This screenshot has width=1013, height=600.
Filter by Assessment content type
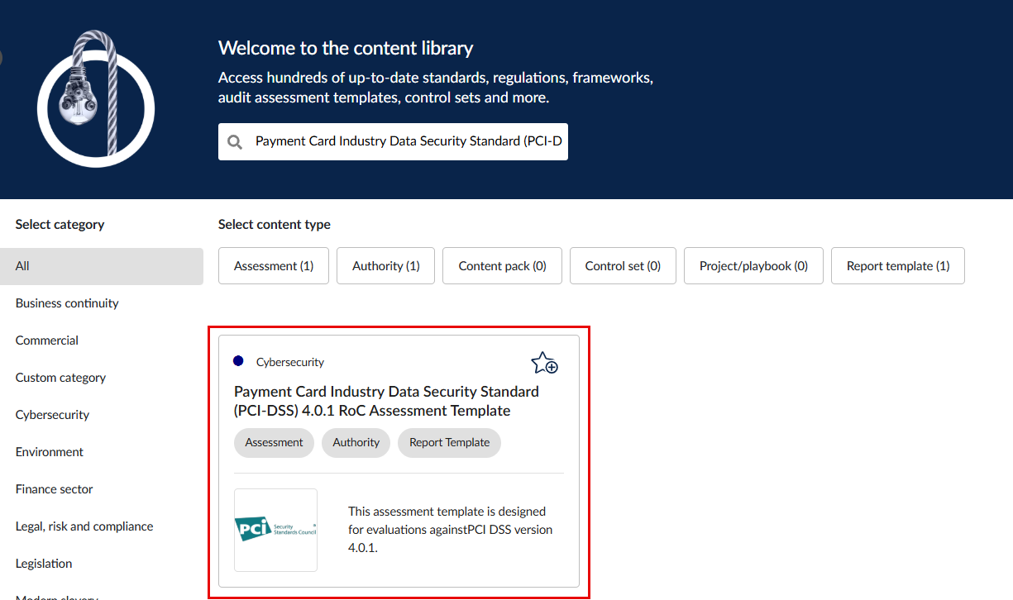[274, 266]
